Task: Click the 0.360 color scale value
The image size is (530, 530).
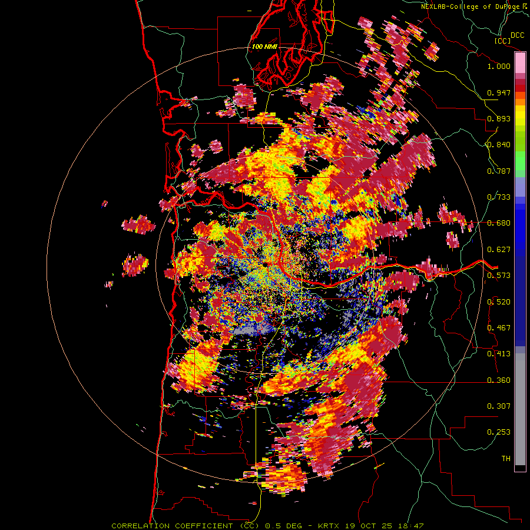Action: coord(499,380)
